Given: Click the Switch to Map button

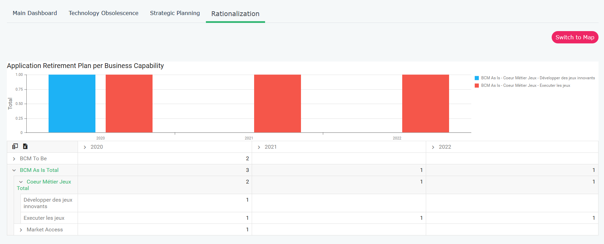Looking at the screenshot, I should click(575, 37).
